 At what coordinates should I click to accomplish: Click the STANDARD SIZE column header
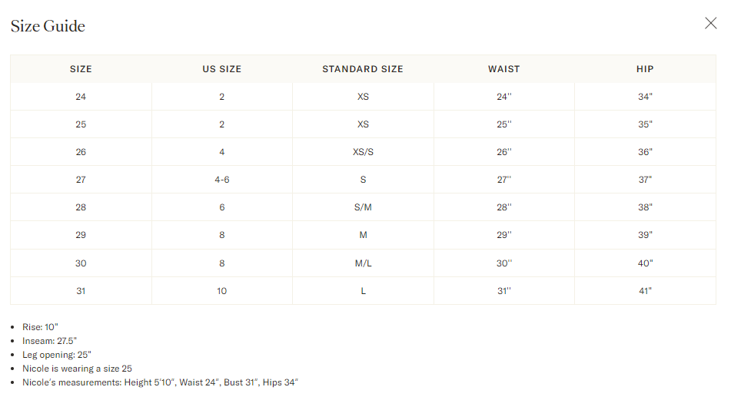363,69
